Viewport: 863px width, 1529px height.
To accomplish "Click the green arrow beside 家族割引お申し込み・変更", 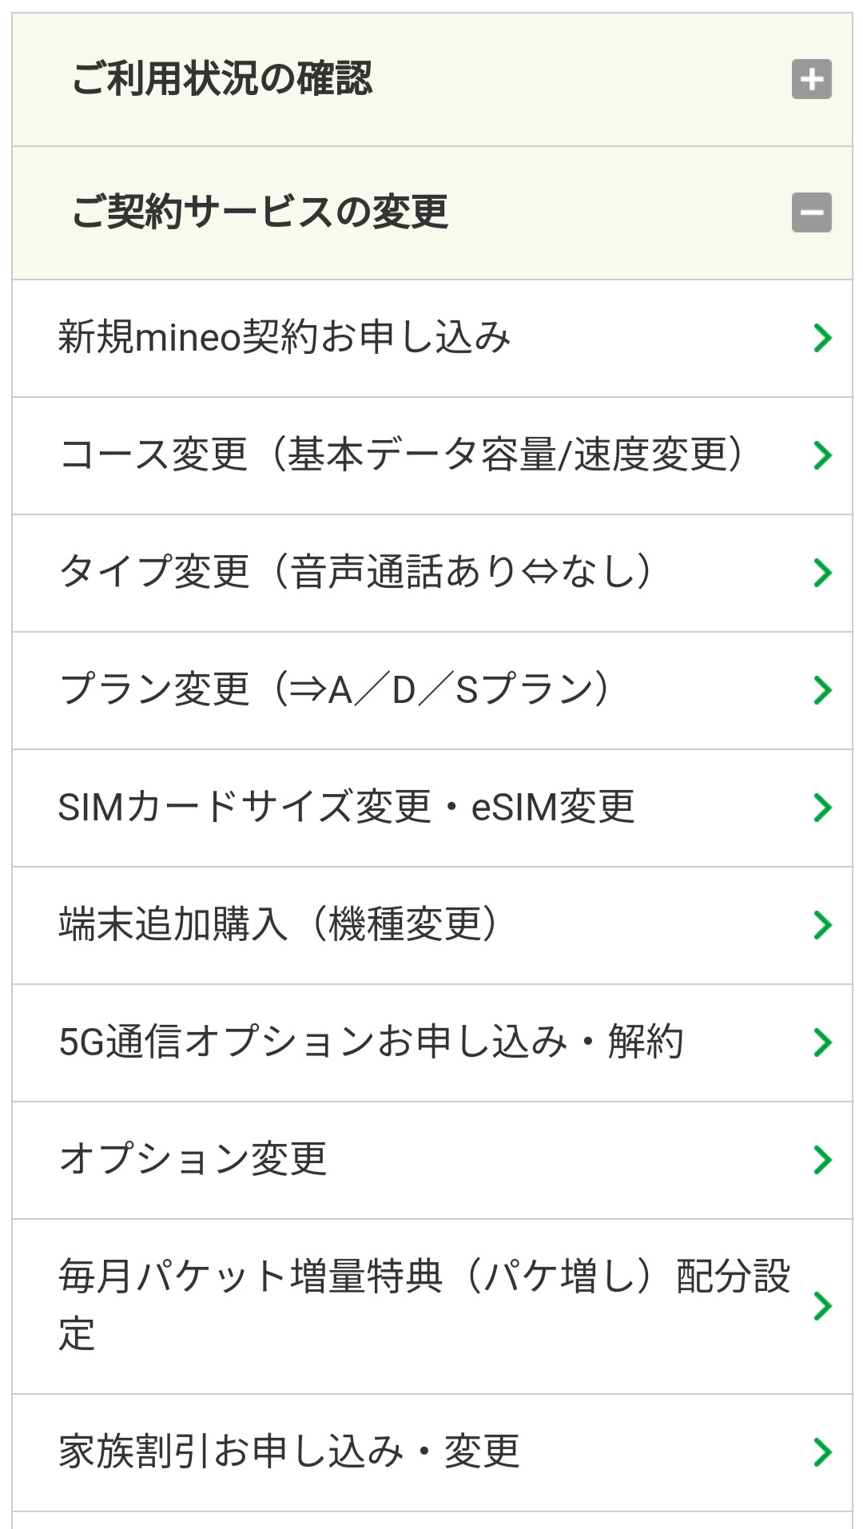I will (x=822, y=1452).
